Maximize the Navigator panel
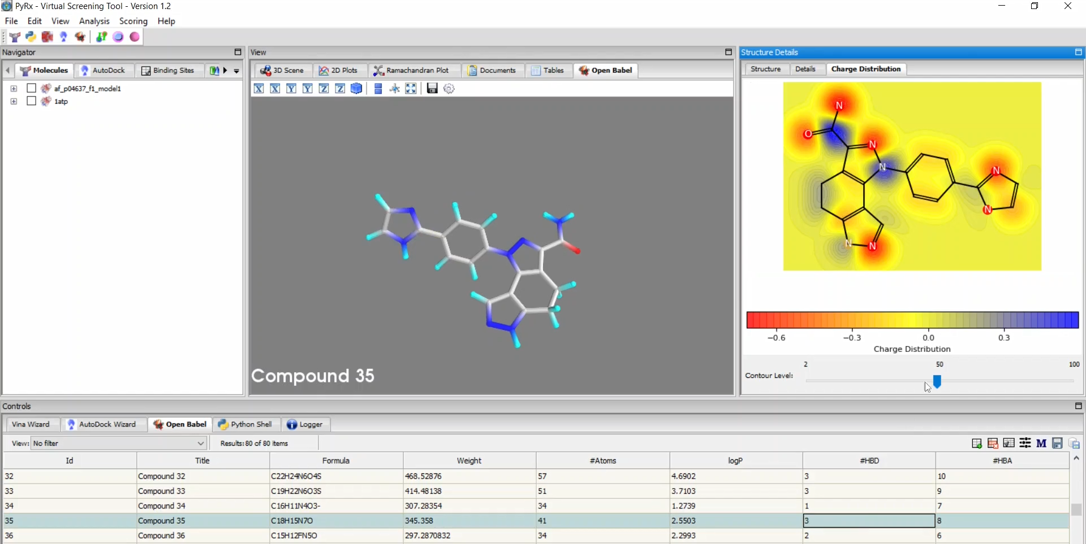Image resolution: width=1086 pixels, height=544 pixels. [238, 52]
